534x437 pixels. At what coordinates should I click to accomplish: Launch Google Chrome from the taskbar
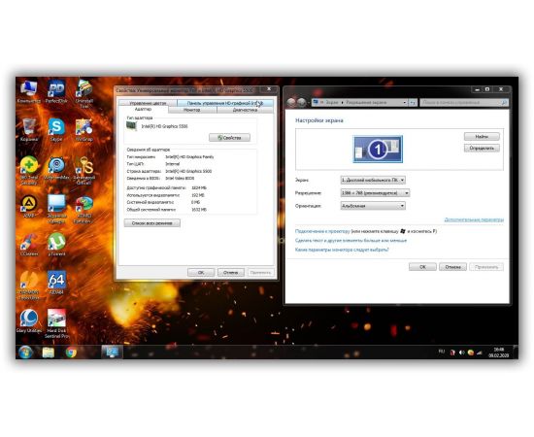(x=71, y=353)
